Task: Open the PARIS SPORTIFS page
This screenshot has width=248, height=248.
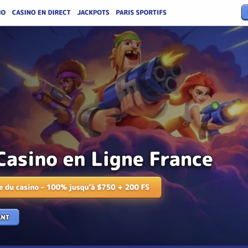Action: (x=141, y=12)
